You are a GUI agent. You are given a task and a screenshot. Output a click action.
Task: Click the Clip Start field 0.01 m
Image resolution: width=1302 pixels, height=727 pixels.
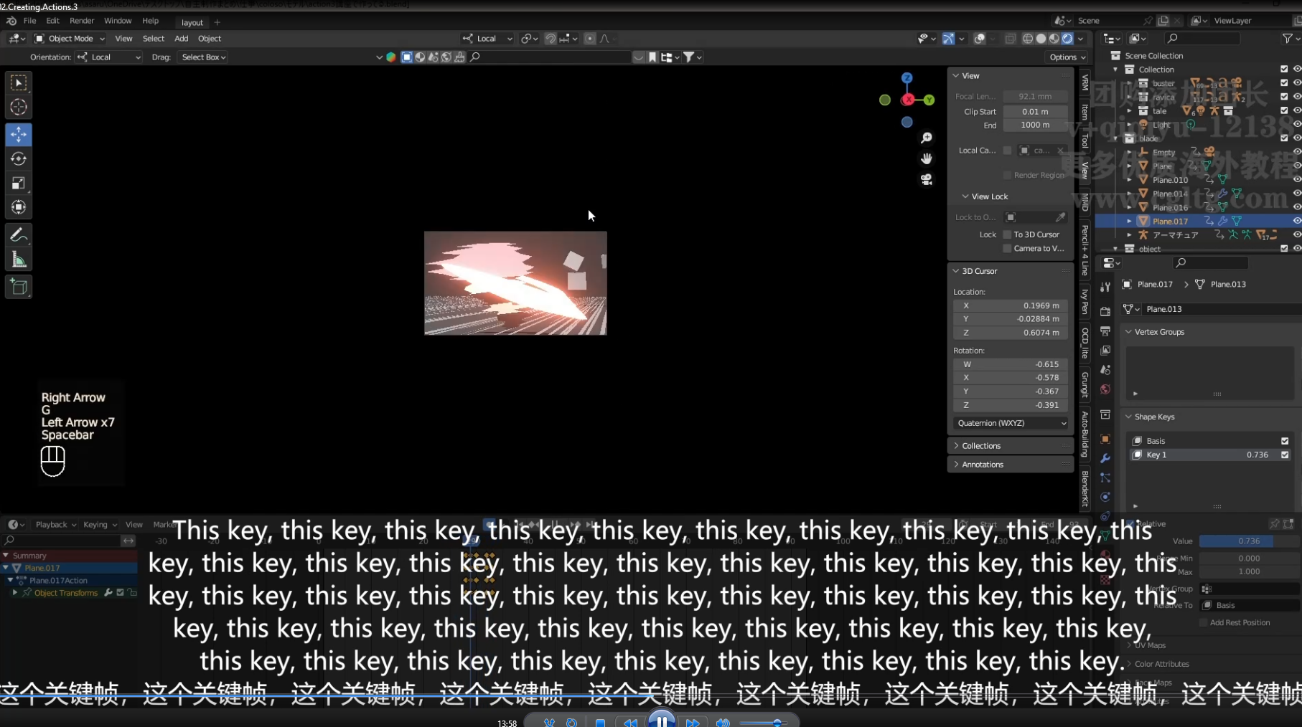click(1035, 112)
